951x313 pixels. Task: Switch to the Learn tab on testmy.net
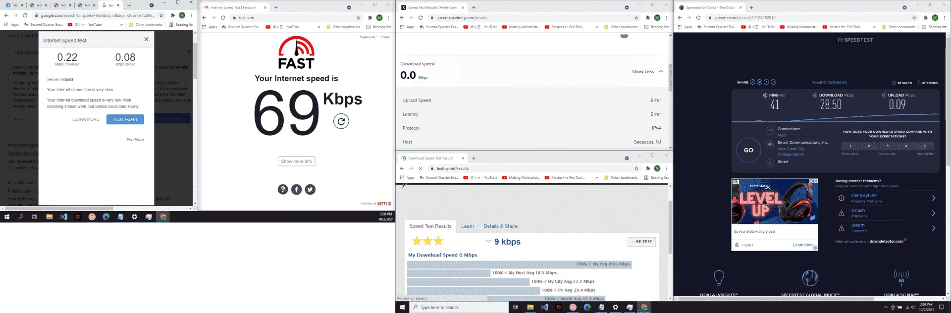tap(468, 226)
